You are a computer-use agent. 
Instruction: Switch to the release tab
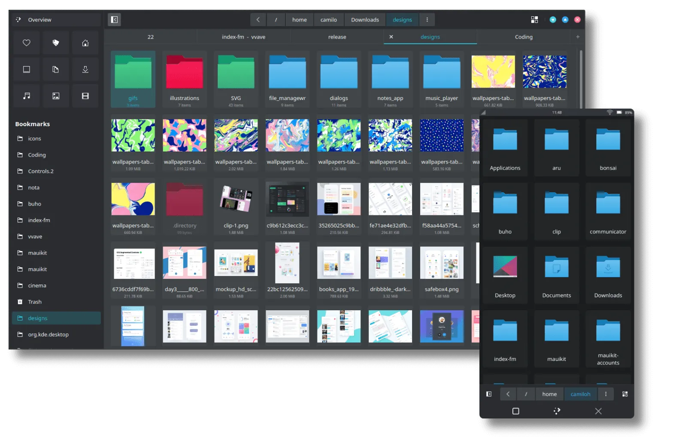pos(337,37)
